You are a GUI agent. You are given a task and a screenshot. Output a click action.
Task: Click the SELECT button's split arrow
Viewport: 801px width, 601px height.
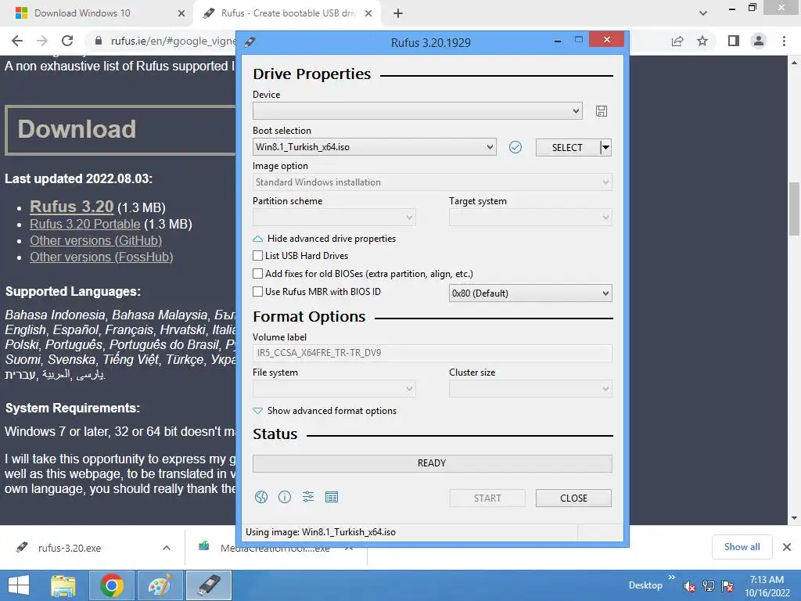point(605,148)
